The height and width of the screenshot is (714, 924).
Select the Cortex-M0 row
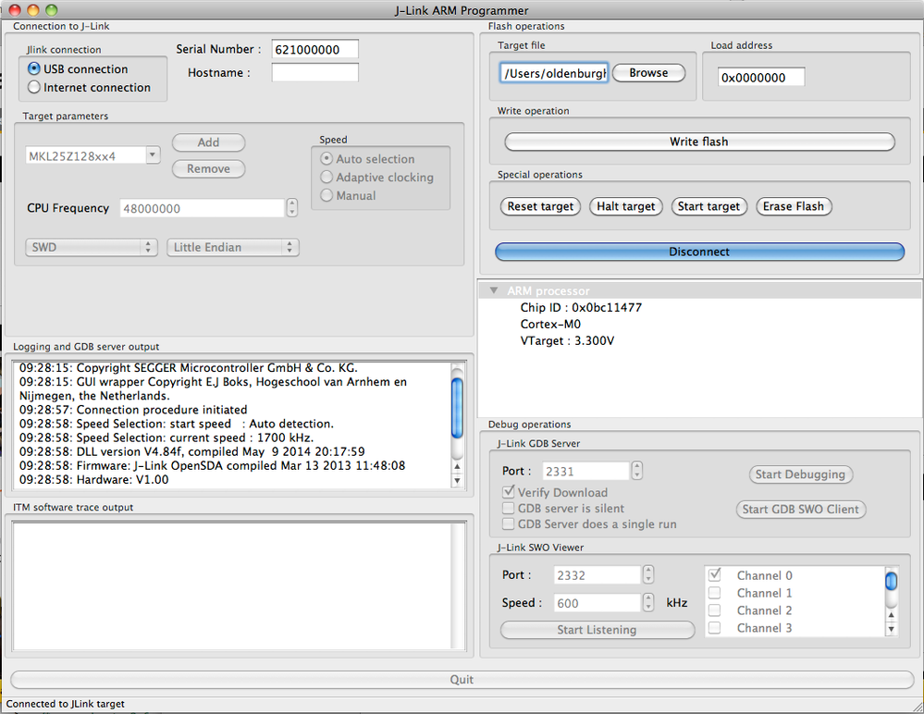[550, 324]
